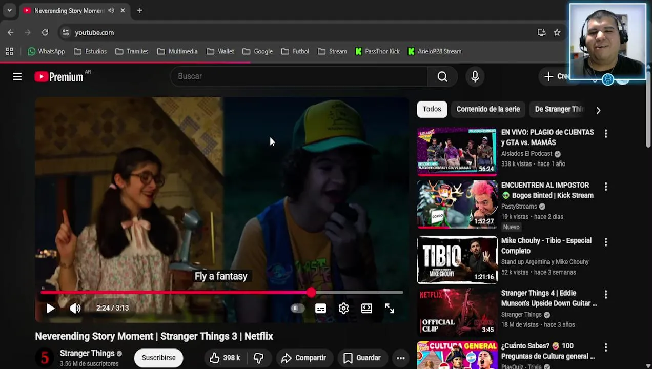652x369 pixels.
Task: Click the video title Neverending Story Moment
Action: coord(154,336)
